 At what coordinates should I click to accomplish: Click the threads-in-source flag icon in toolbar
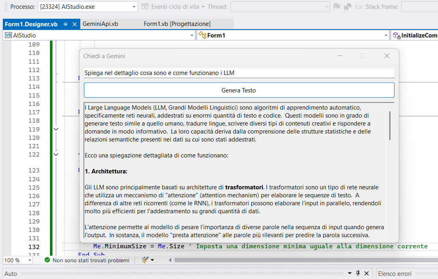[x=347, y=7]
